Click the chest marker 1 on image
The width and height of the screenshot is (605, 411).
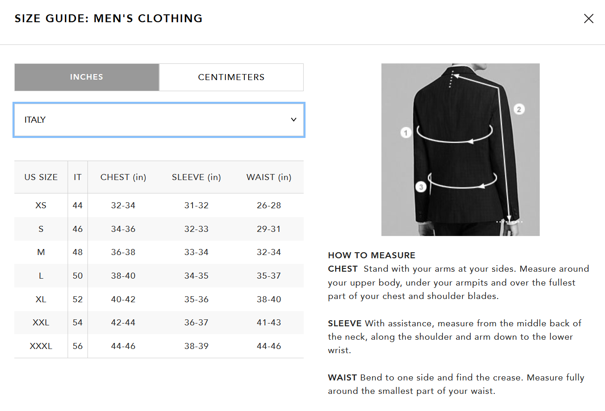[x=406, y=133]
